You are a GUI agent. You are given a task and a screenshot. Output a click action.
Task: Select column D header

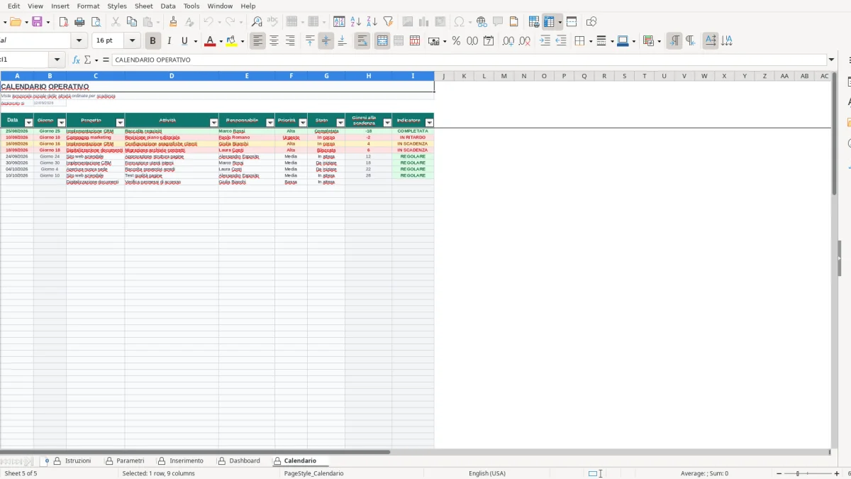click(172, 76)
